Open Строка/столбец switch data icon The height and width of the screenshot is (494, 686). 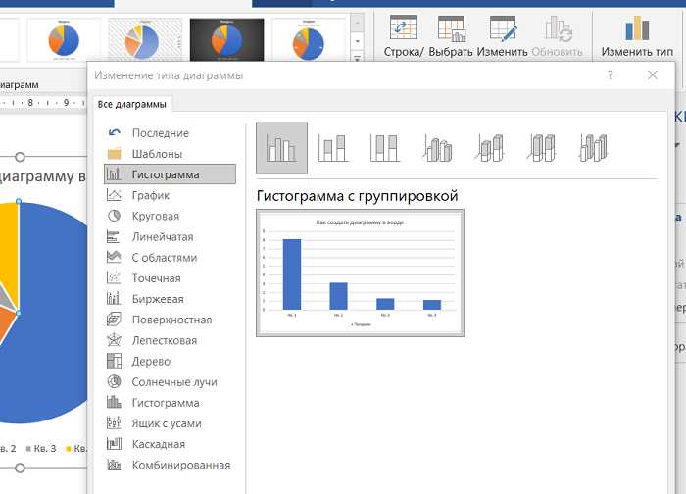click(x=404, y=36)
